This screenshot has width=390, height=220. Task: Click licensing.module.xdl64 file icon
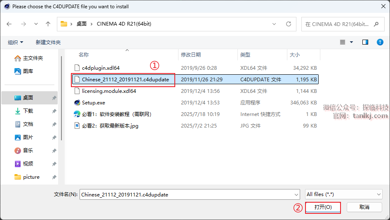pyautogui.click(x=77, y=91)
